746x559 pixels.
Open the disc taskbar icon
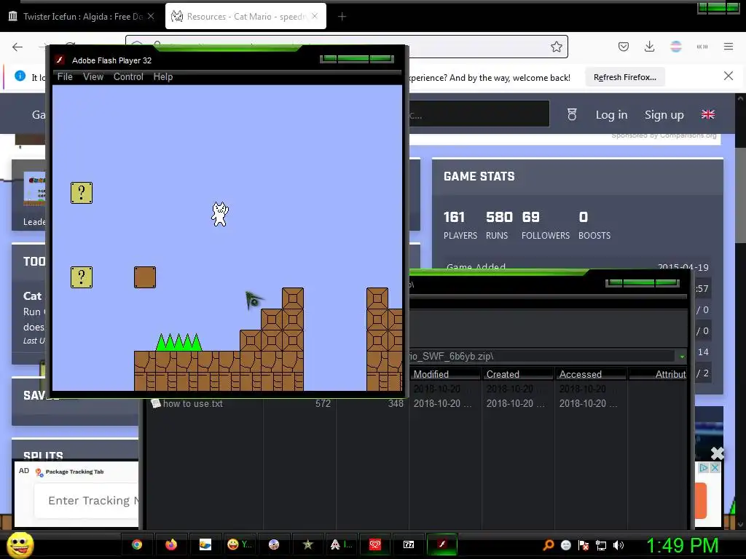tap(274, 544)
